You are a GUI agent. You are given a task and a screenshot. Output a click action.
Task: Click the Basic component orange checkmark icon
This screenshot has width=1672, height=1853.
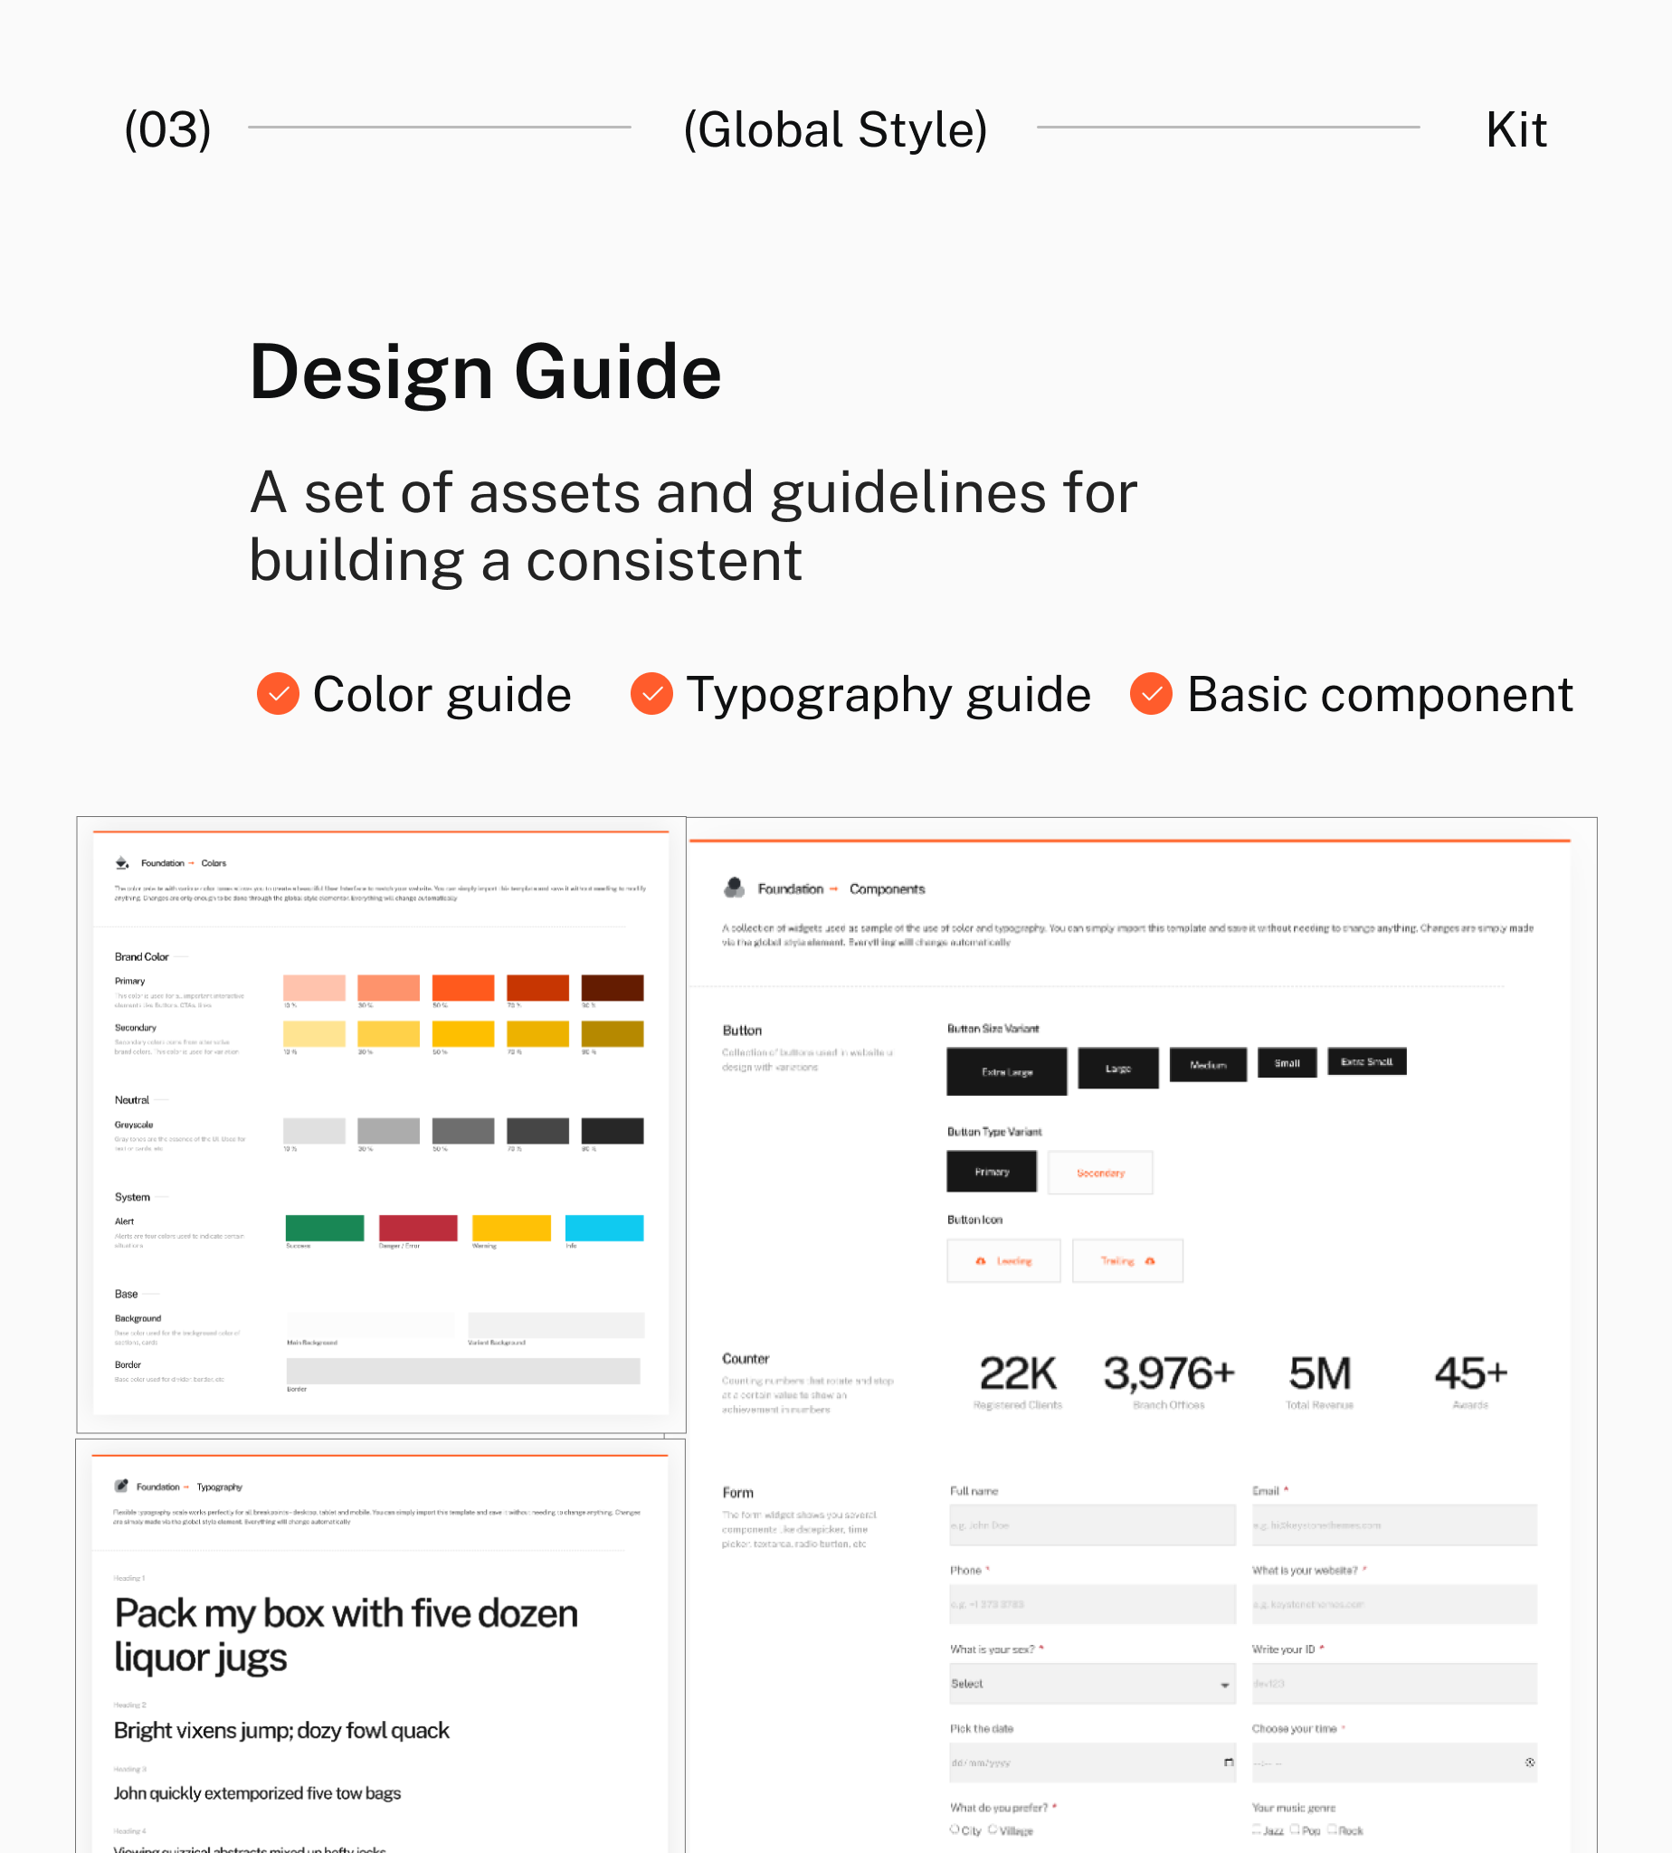pos(1151,694)
